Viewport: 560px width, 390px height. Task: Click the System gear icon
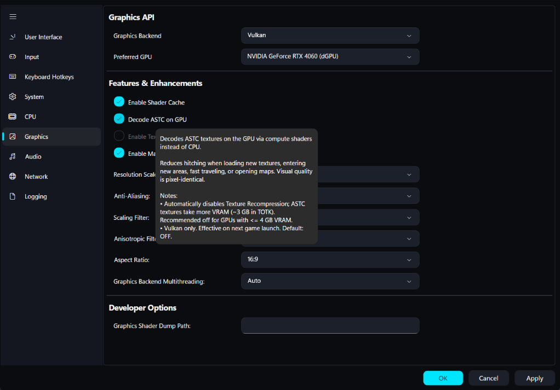coord(13,97)
